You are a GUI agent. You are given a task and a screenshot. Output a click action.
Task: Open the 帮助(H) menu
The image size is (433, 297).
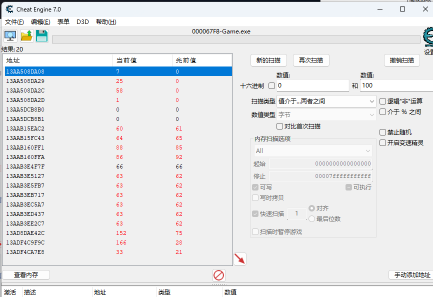tap(106, 22)
